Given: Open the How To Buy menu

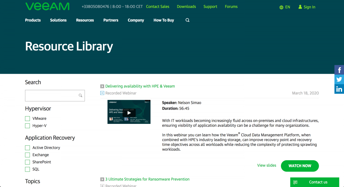Looking at the screenshot, I should [x=164, y=20].
